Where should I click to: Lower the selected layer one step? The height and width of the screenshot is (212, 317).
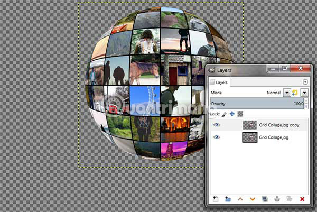tap(253, 199)
